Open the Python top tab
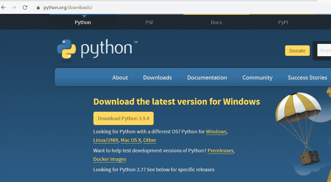The image size is (331, 182). (83, 22)
